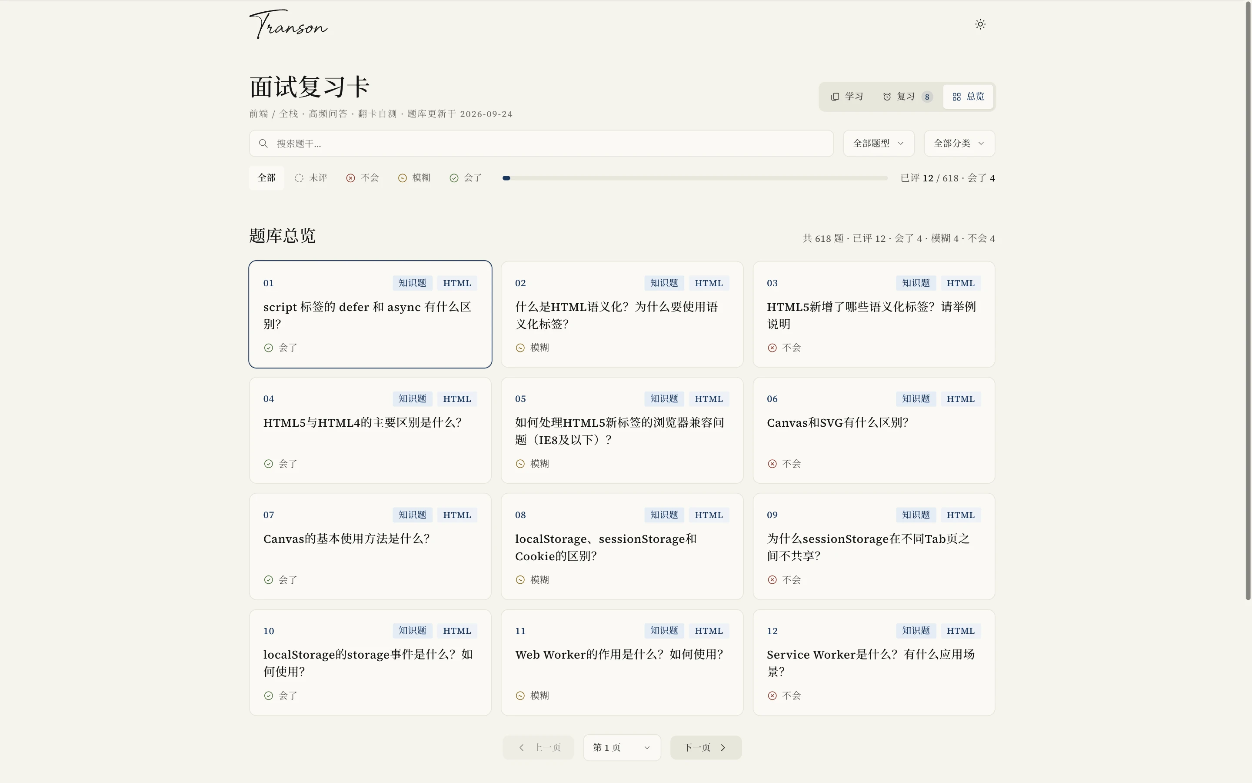
Task: Filter cards marked 模糊
Action: pos(414,178)
